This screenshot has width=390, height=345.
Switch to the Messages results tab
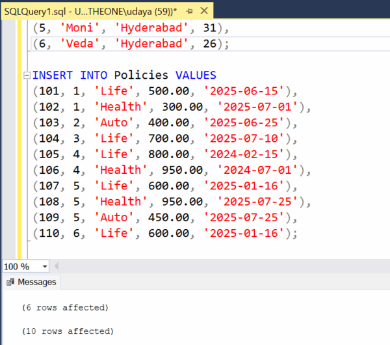point(31,282)
